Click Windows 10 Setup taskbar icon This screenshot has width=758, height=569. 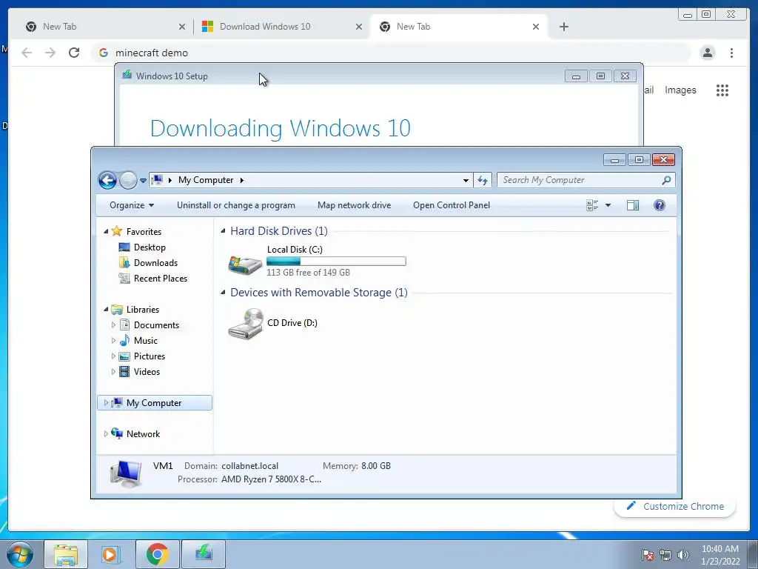tap(203, 554)
